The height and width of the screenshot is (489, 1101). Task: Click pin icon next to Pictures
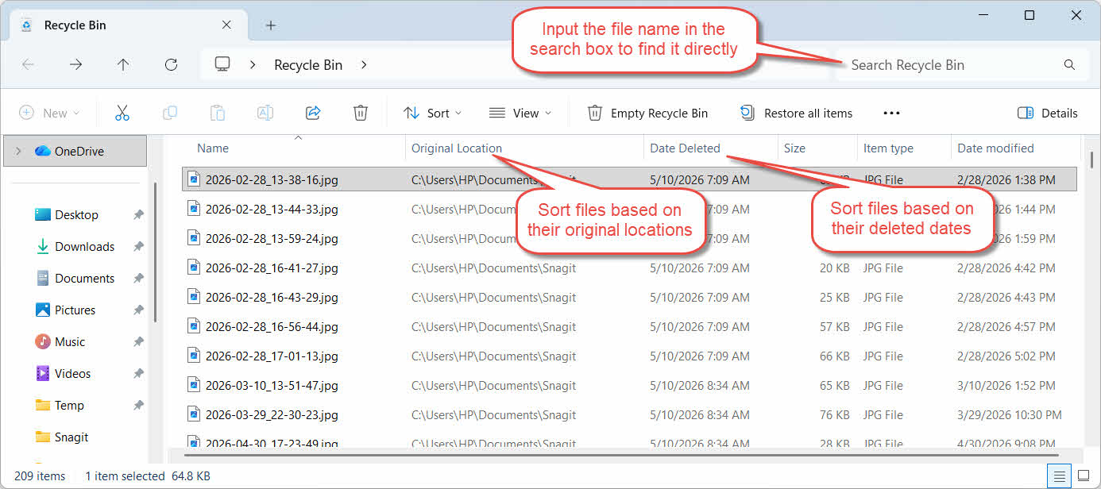[138, 310]
